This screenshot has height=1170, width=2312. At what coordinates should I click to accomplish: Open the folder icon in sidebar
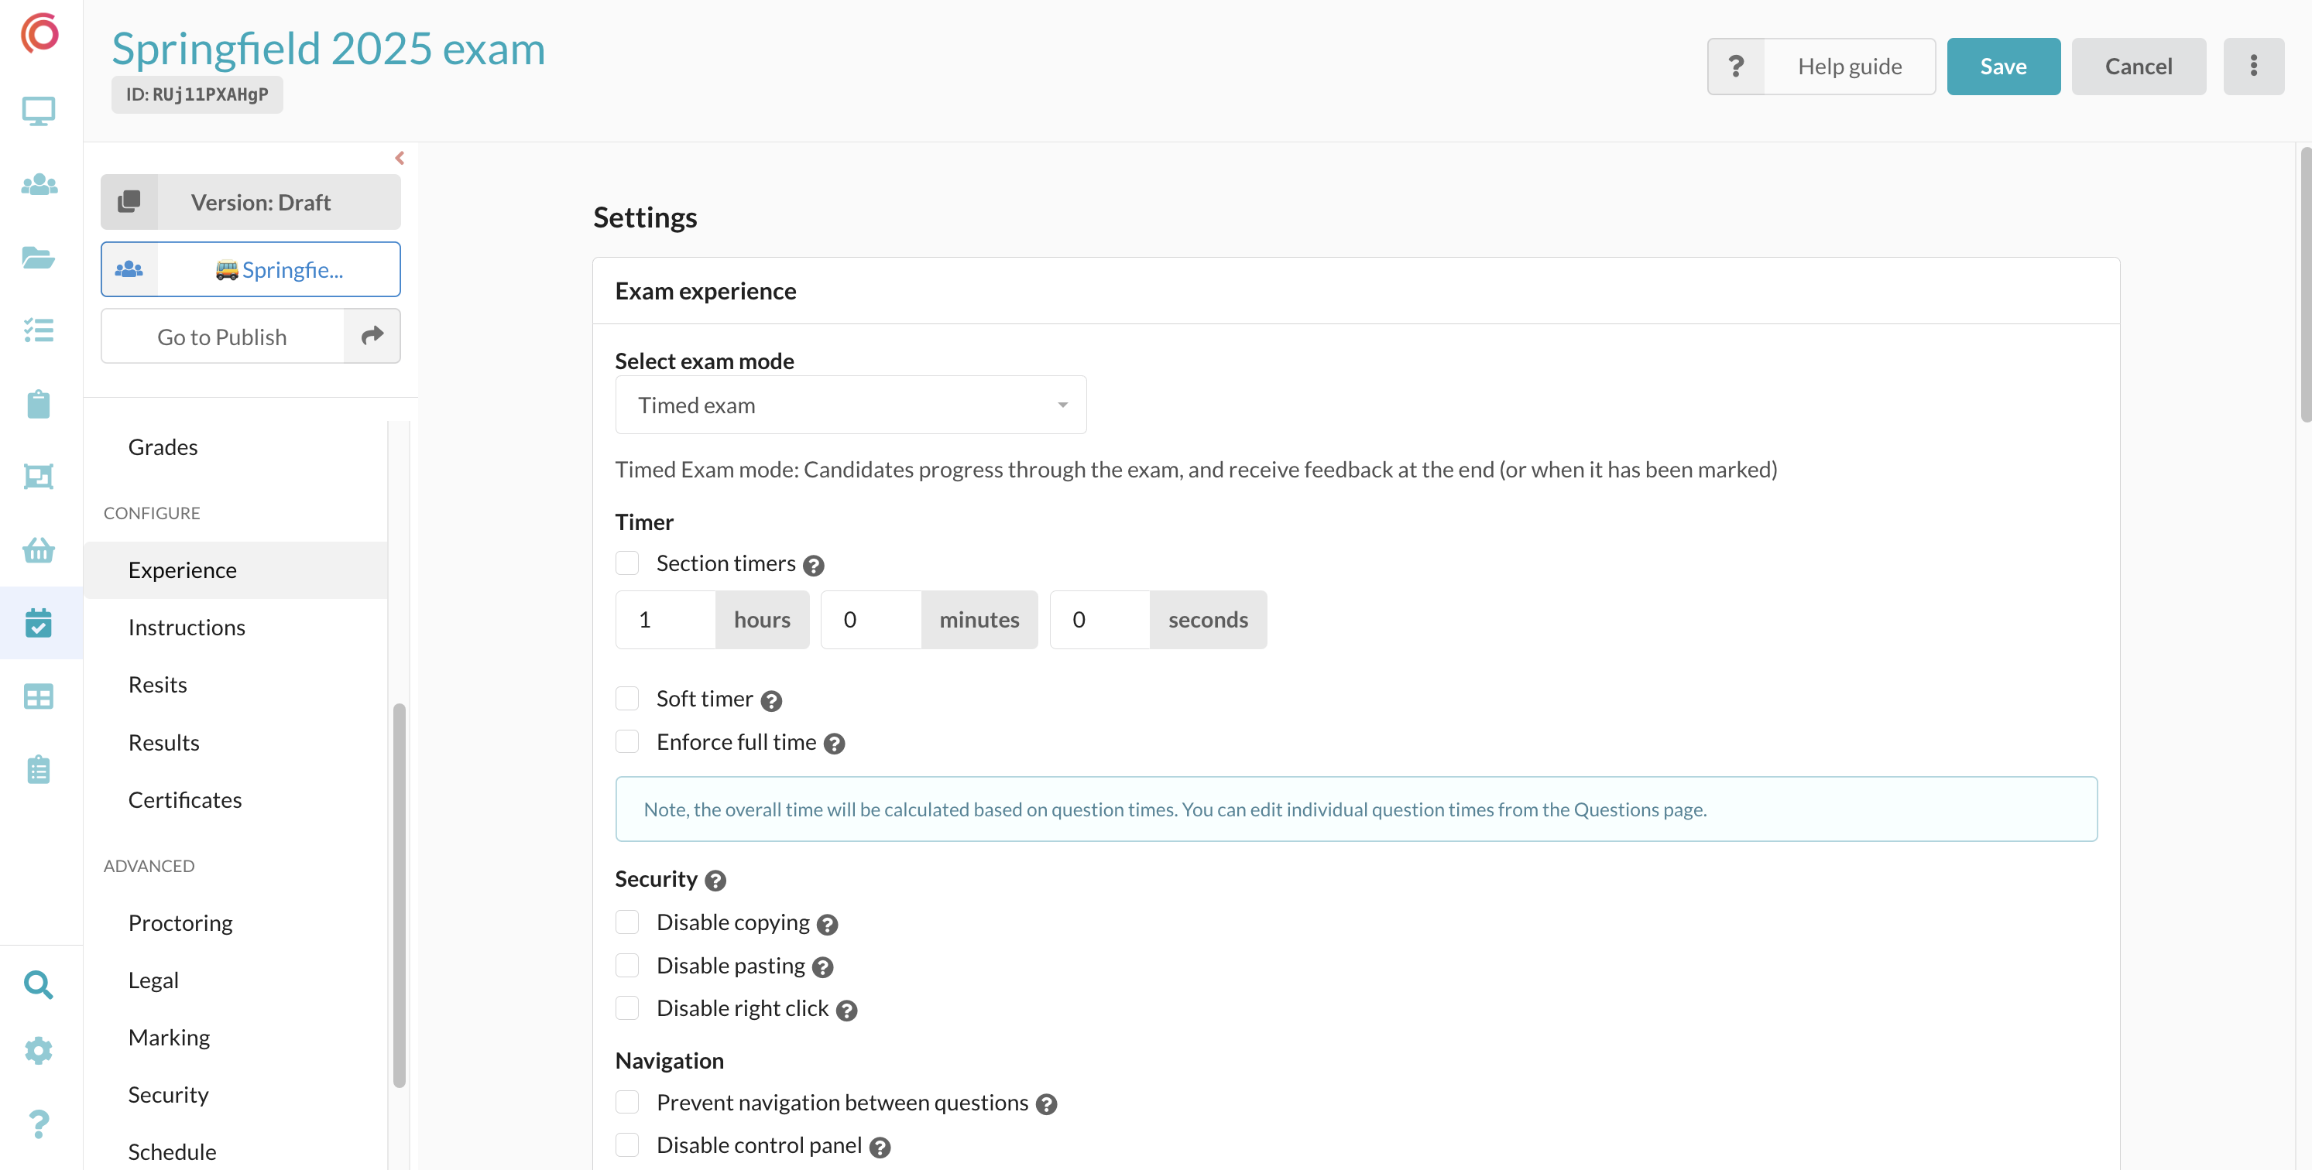(39, 258)
